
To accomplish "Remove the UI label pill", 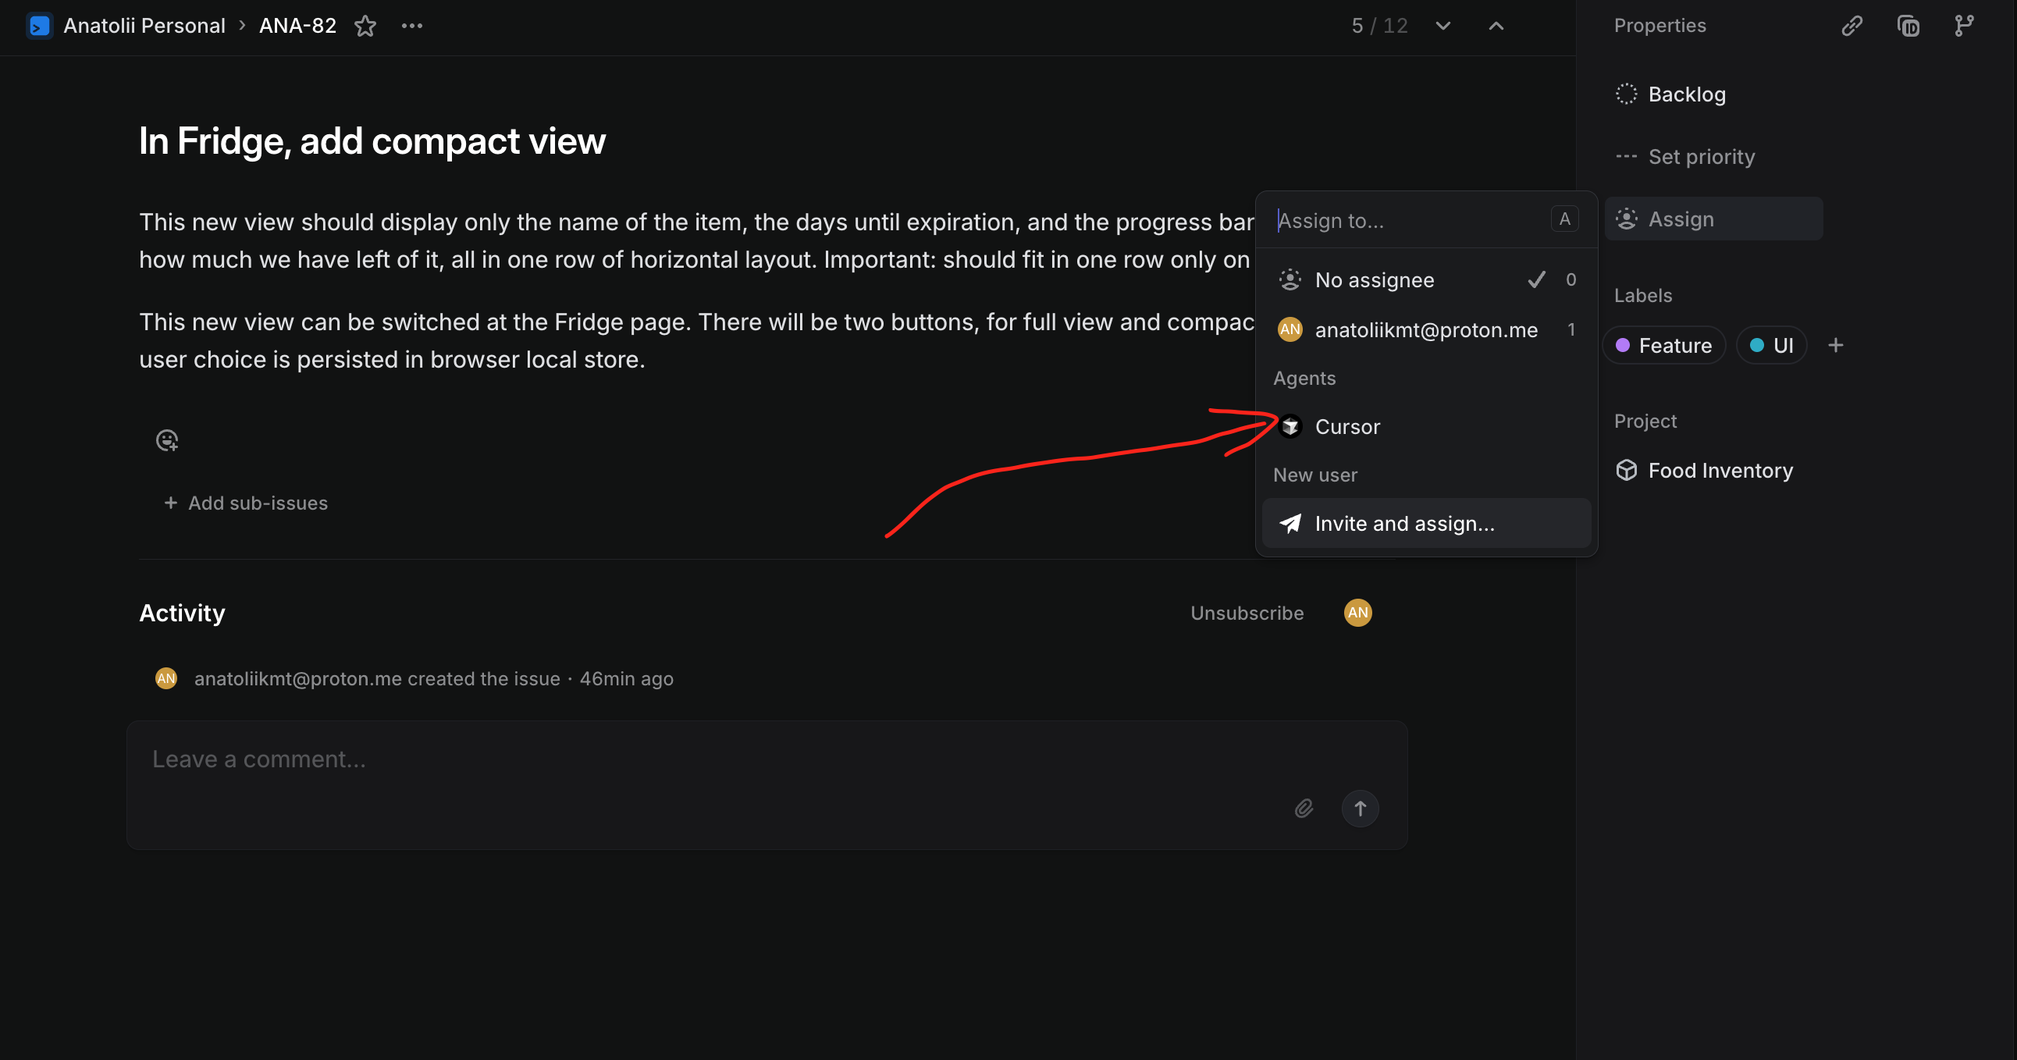I will (1772, 344).
